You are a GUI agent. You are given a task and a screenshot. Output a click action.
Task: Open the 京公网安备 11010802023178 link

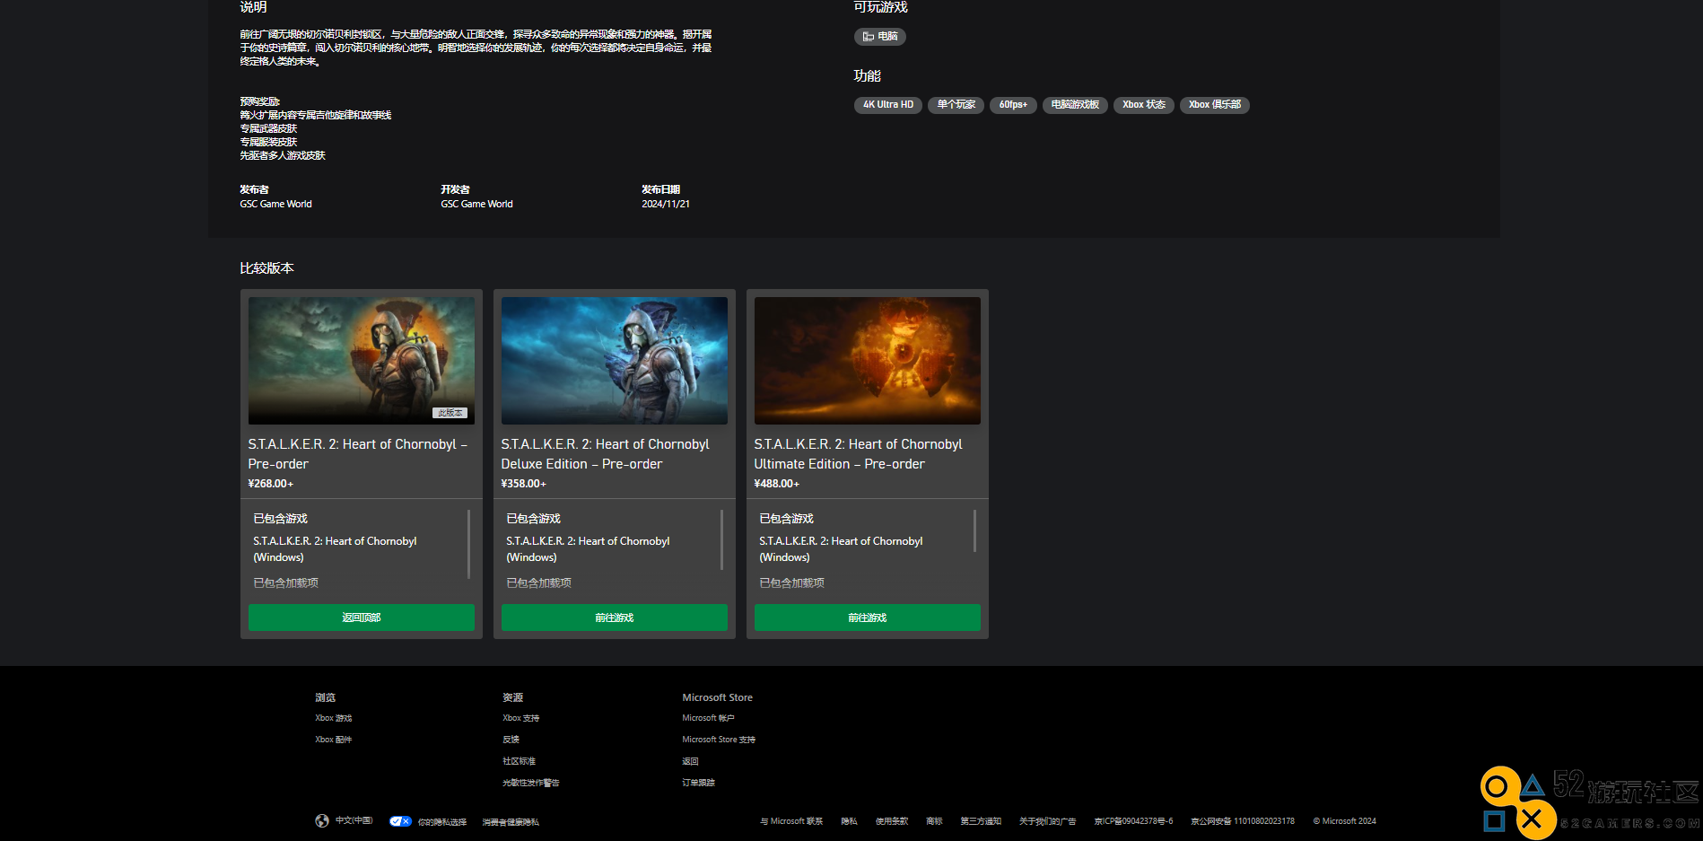click(1243, 821)
